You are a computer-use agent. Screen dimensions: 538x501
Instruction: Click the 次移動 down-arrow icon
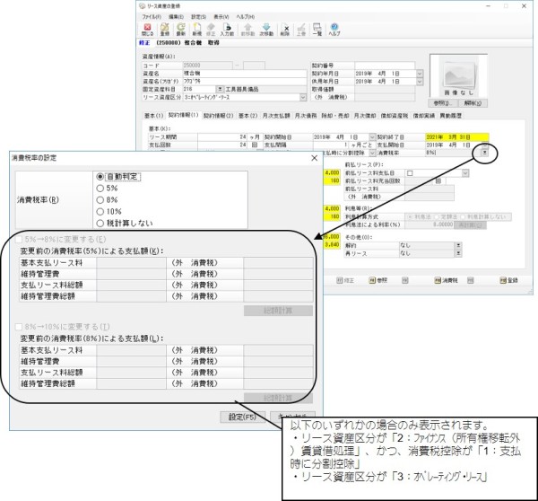tap(265, 28)
